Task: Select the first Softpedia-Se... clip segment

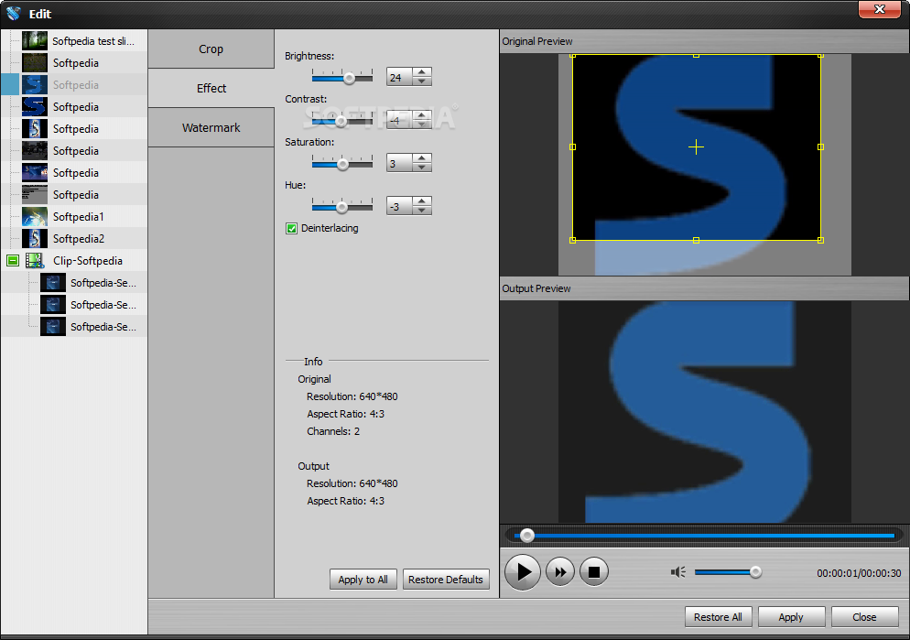Action: tap(103, 283)
